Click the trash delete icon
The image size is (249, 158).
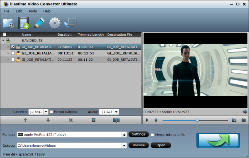pos(93,120)
